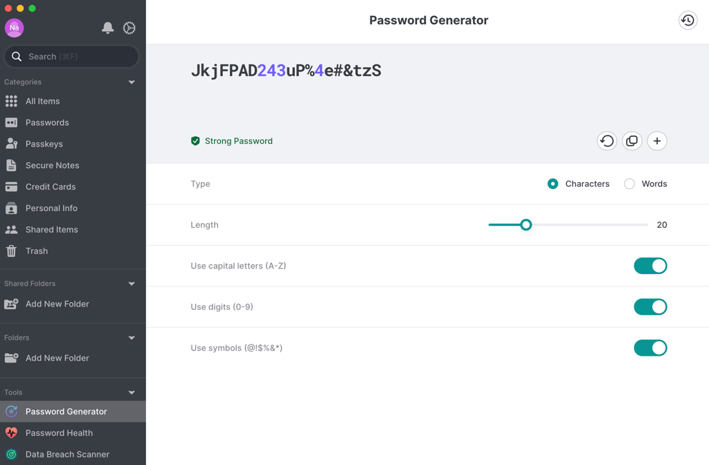709x465 pixels.
Task: Regenerate the password with refresh icon
Action: coord(607,141)
